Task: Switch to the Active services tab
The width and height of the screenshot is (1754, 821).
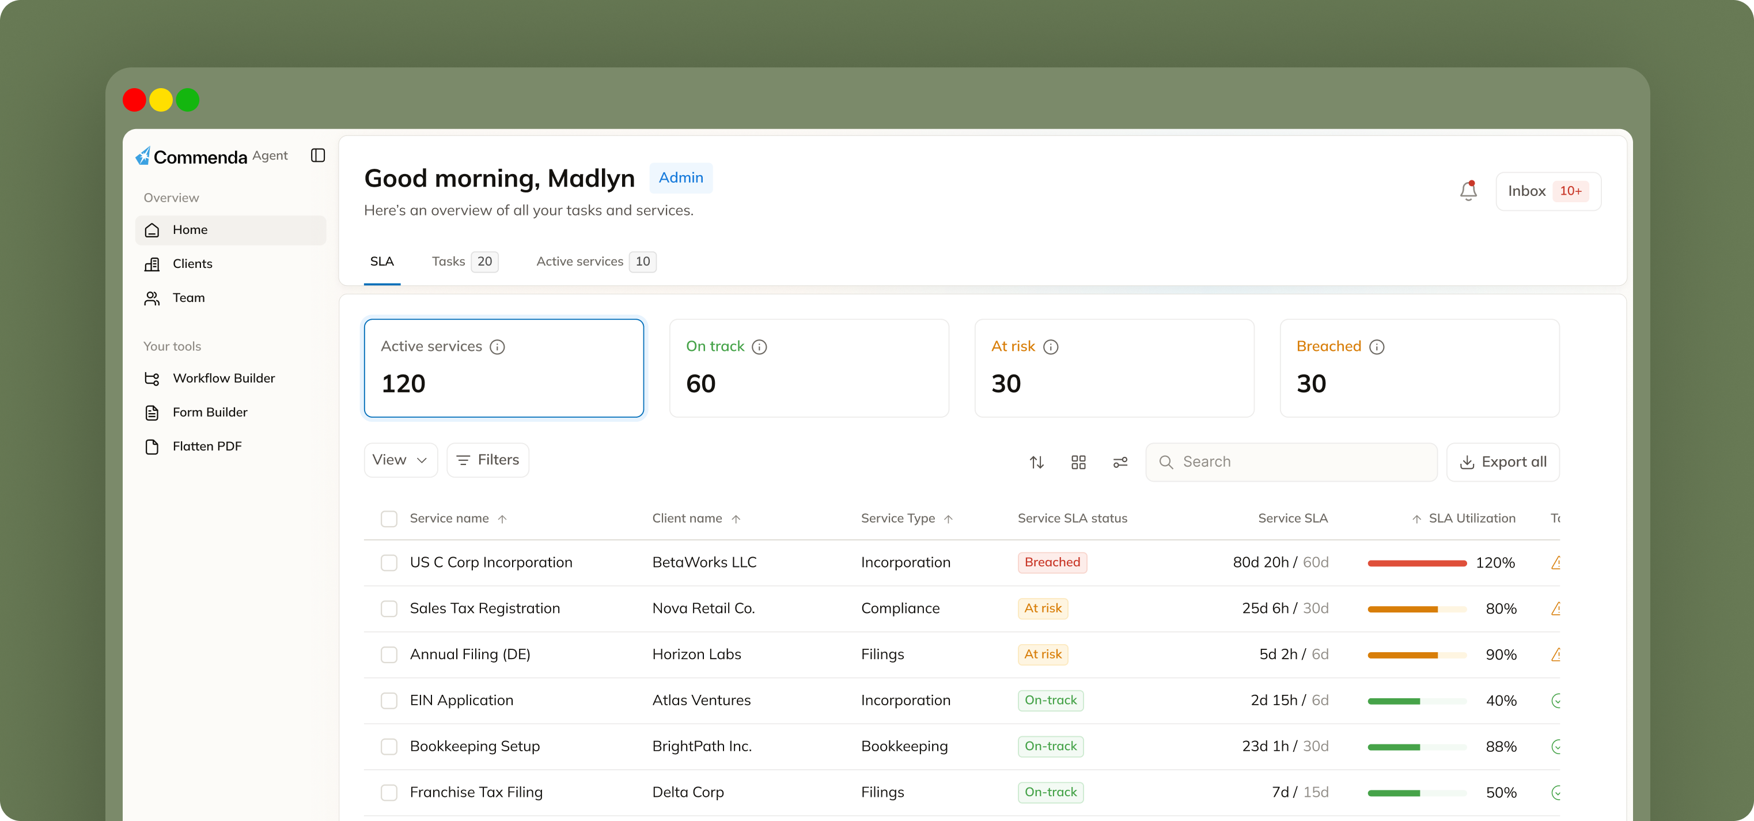Action: [596, 262]
